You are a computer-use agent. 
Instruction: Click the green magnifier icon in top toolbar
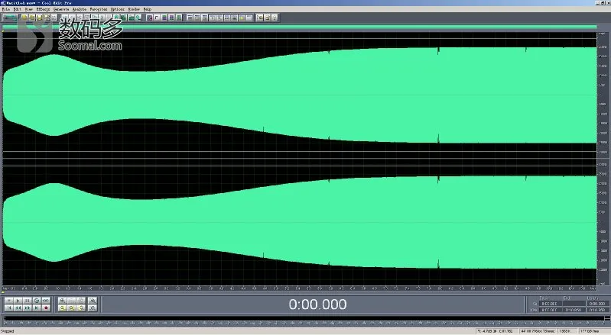[x=138, y=18]
